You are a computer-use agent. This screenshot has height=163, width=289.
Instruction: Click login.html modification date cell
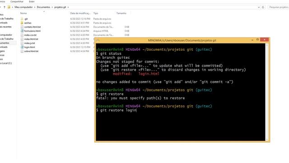[x=80, y=47]
